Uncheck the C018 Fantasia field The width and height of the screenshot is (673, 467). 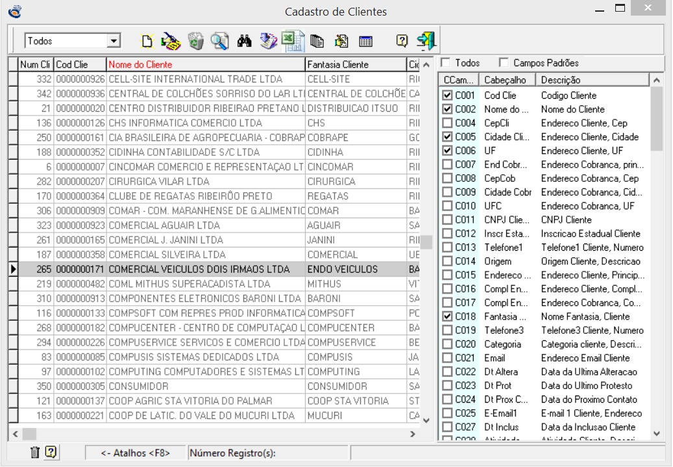tap(447, 316)
